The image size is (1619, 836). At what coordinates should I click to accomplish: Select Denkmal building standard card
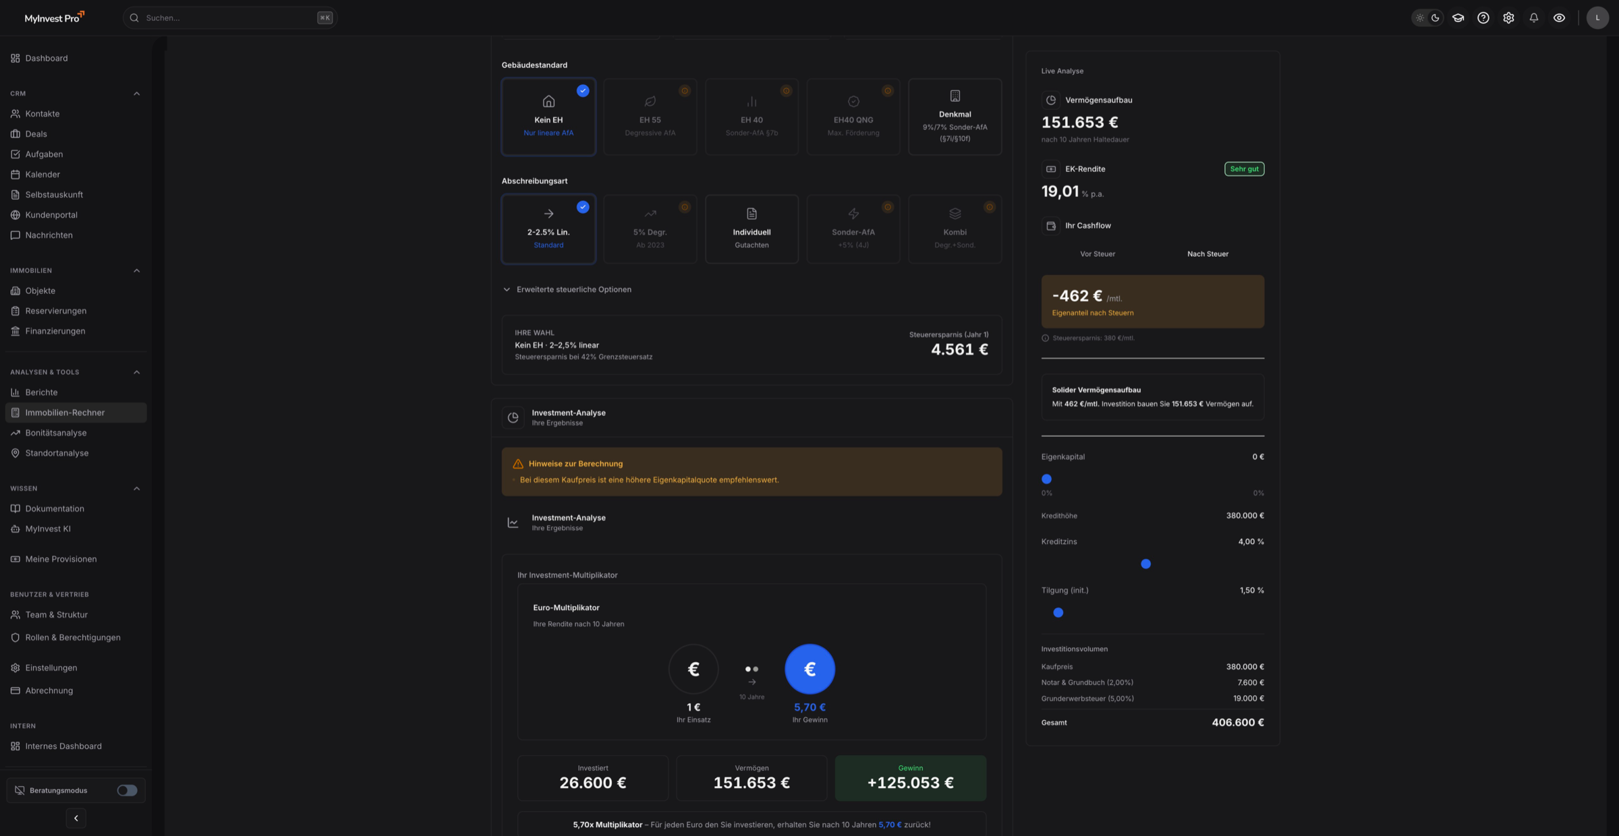(955, 117)
